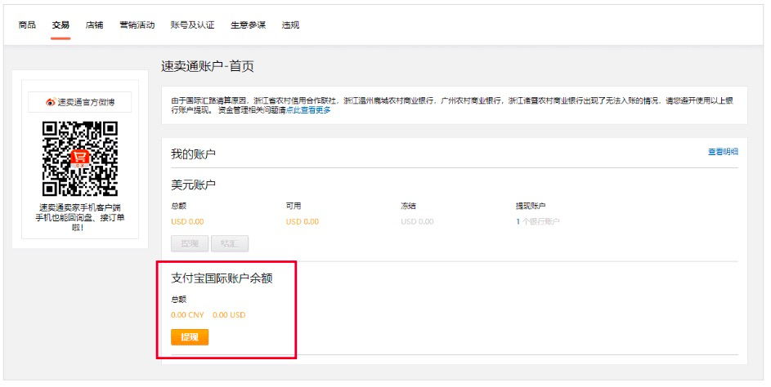
Task: Open 点此查看更多 link in notice
Action: tap(308, 110)
